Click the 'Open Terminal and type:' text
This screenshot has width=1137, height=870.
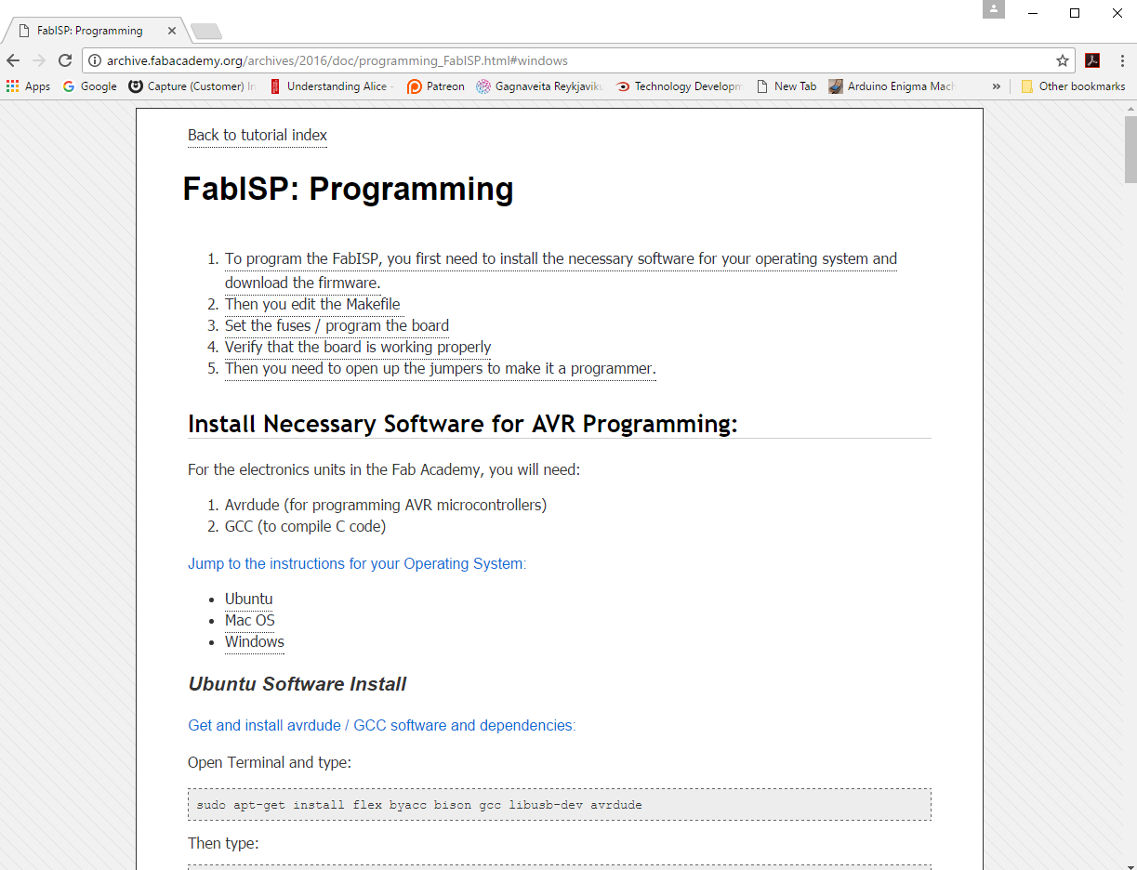pos(270,762)
